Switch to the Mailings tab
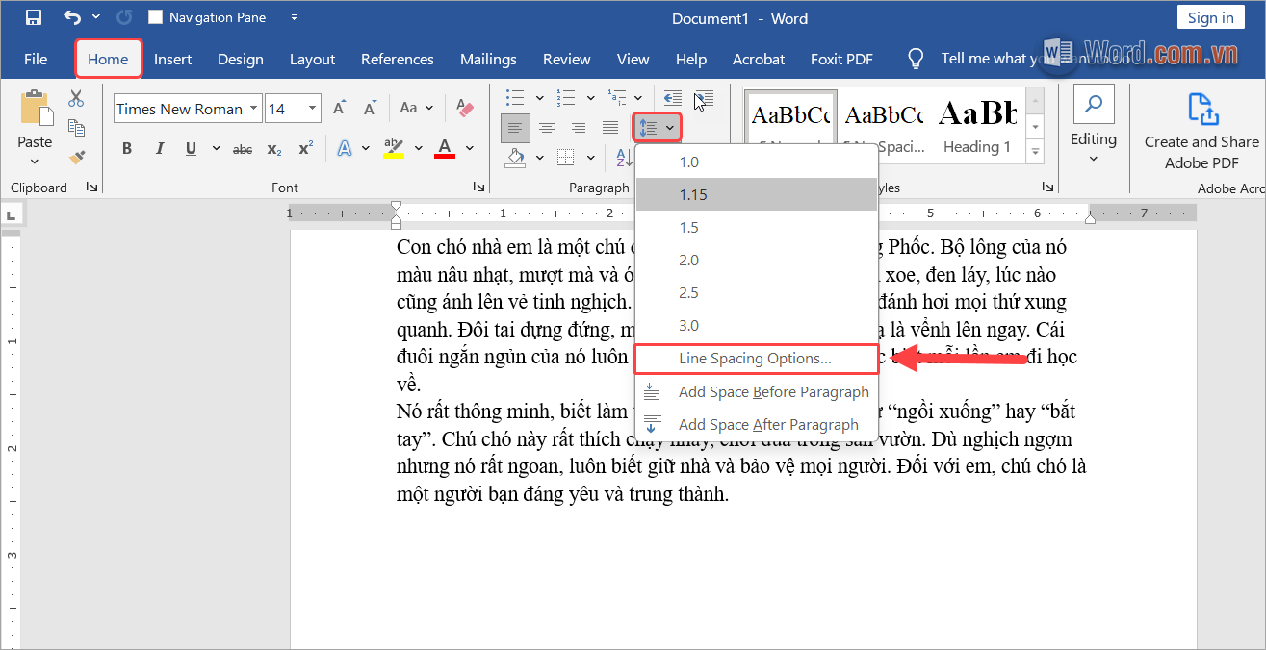Screen dimensions: 1266x650 tap(488, 59)
